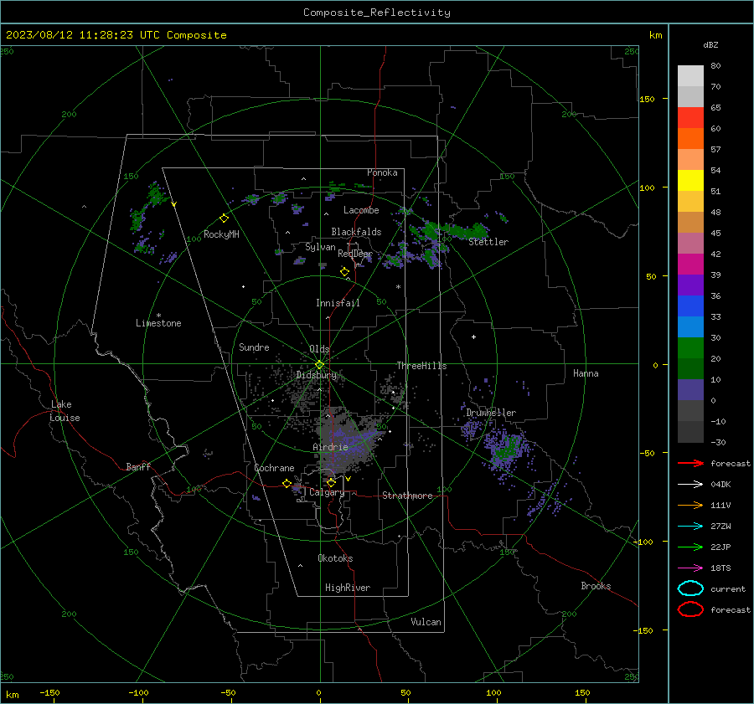This screenshot has width=754, height=704.
Task: Select the purple swatch between 39 and 36
Action: tap(690, 285)
